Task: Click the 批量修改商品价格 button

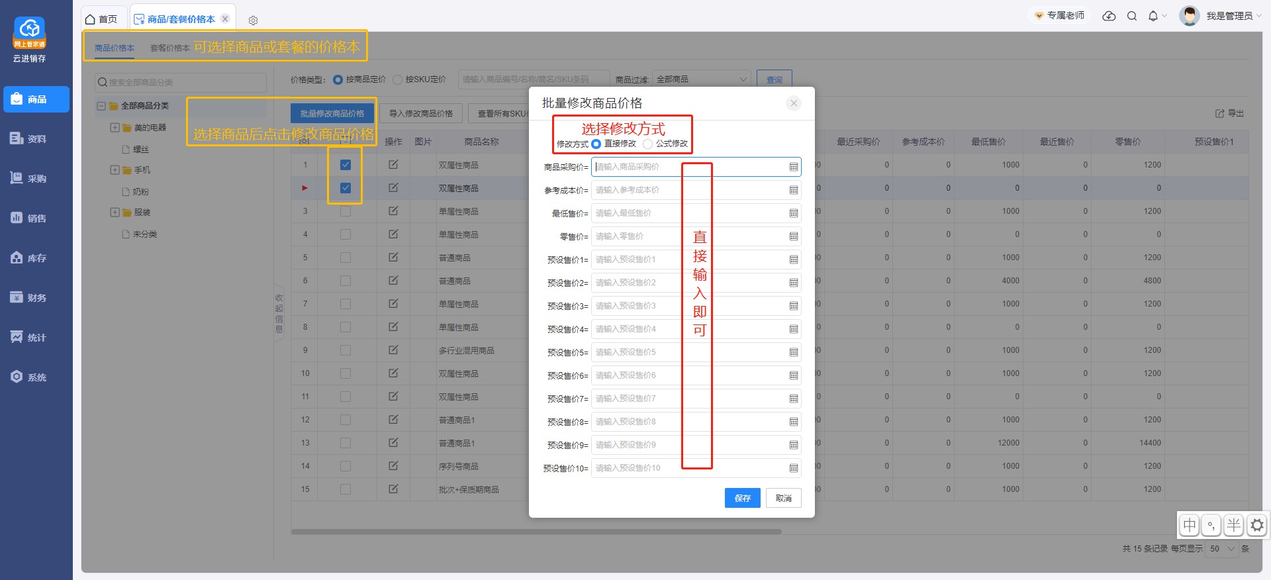Action: tap(332, 113)
